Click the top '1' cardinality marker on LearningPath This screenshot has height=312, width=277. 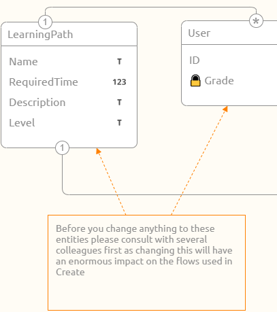pos(45,22)
